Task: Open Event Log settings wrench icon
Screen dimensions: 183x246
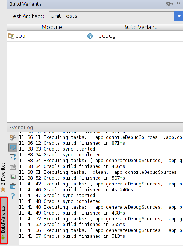Action: tap(13, 138)
